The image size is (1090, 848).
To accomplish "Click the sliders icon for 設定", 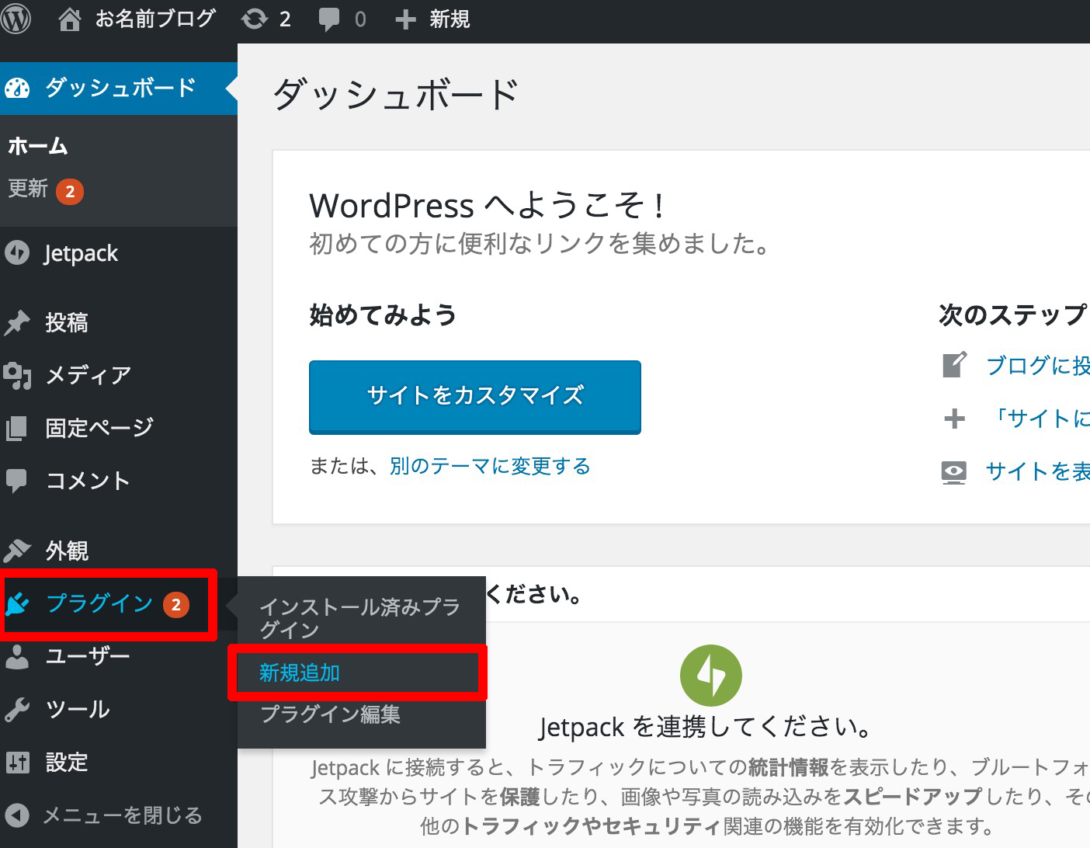I will (x=17, y=763).
